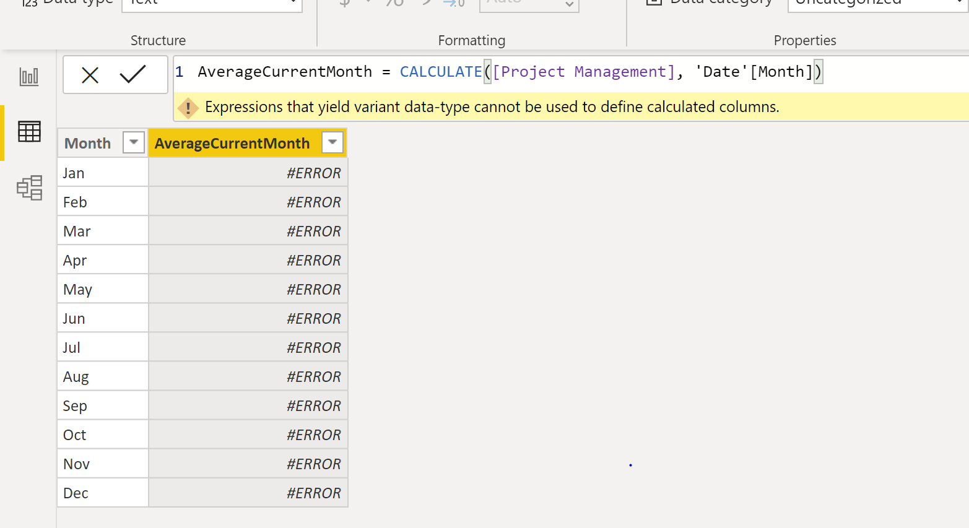This screenshot has height=528, width=969.
Task: Cancel the formula with the X button
Action: point(90,76)
